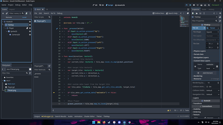Switch to the 3D workspace
Viewport: 223px width, 125px height.
101,5
